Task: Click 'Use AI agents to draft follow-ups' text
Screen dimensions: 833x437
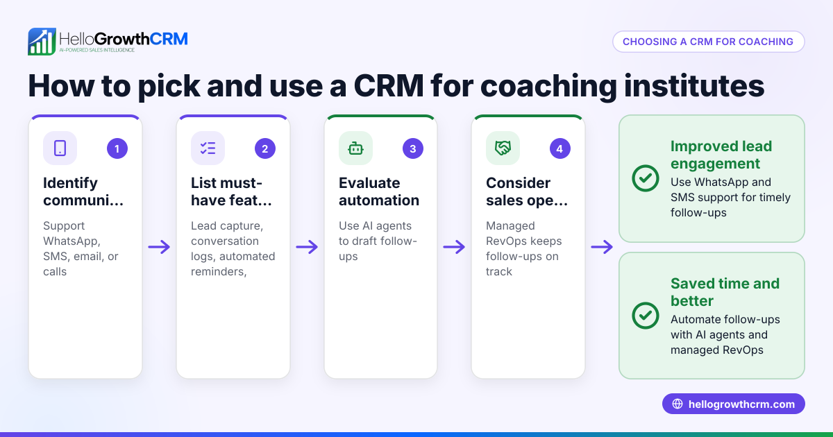Action: coord(378,241)
